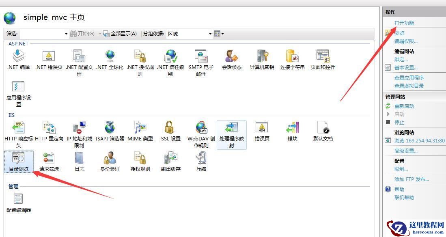Screen dimensions: 446x237
Task: Select the 计算机密钥 icon
Action: 262,56
